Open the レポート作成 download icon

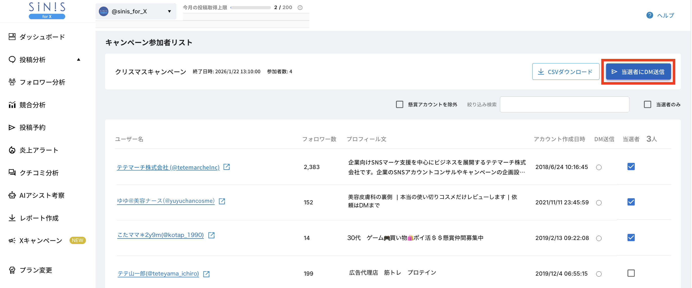[x=12, y=218]
